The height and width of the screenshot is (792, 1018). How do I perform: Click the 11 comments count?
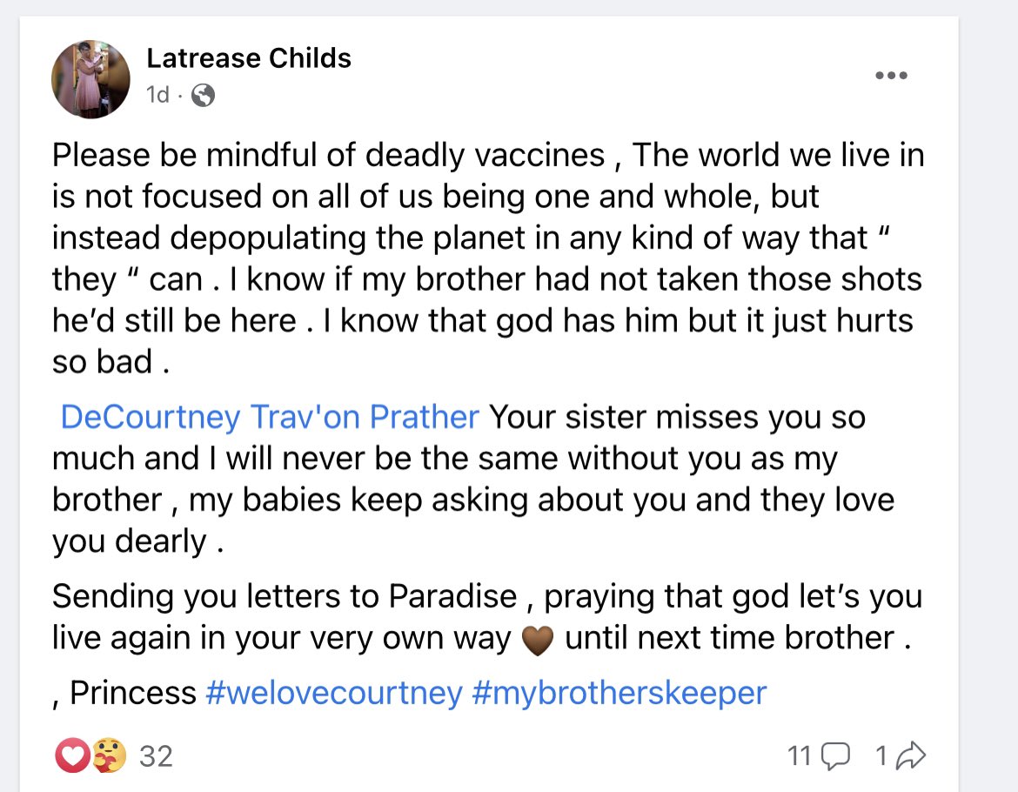point(799,756)
